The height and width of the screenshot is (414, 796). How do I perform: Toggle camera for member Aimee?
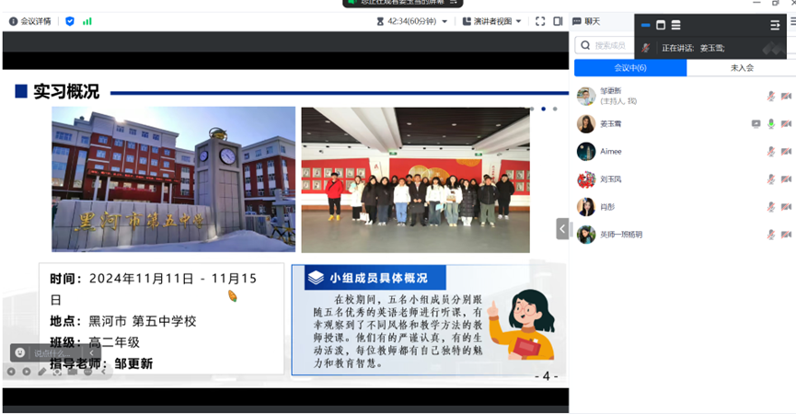point(786,151)
